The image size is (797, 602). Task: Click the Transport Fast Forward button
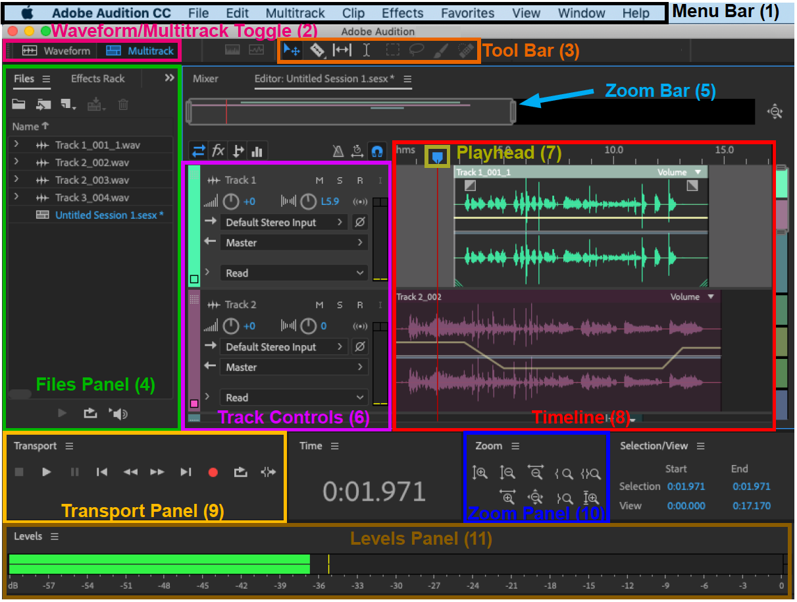pos(157,472)
